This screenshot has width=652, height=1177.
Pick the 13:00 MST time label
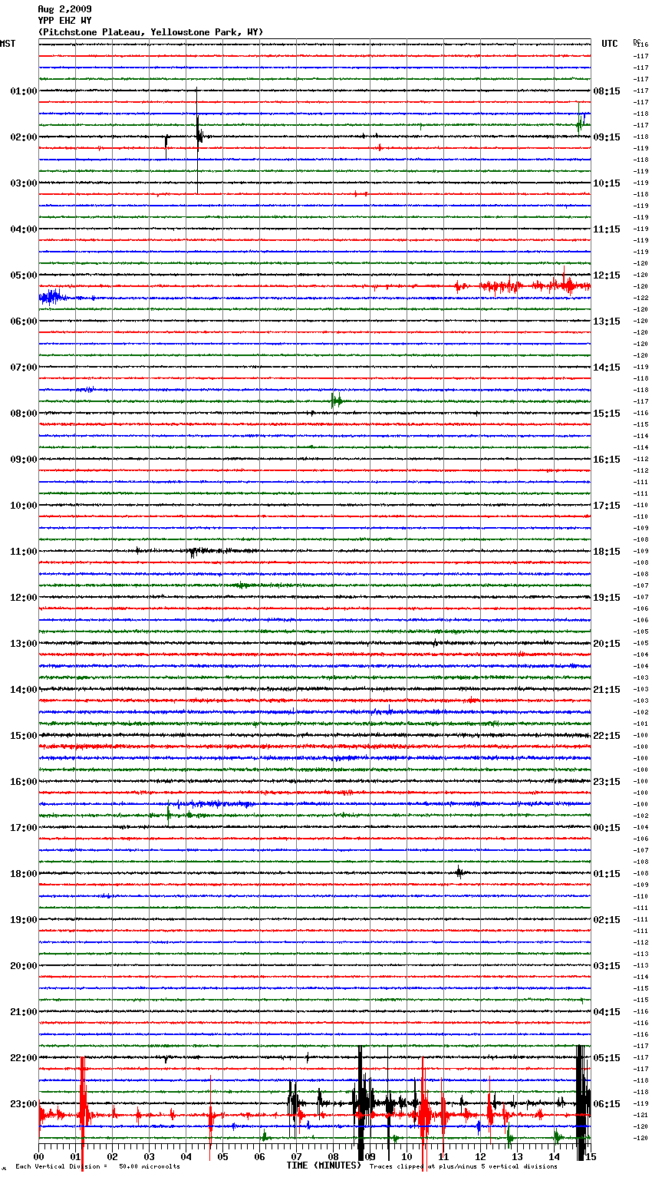pos(24,644)
